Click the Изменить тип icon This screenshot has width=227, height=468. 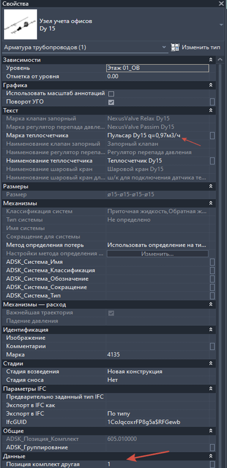[175, 48]
